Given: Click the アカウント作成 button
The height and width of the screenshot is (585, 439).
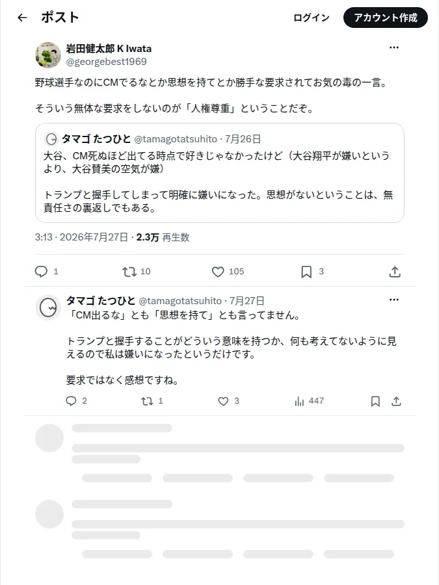Looking at the screenshot, I should point(386,18).
